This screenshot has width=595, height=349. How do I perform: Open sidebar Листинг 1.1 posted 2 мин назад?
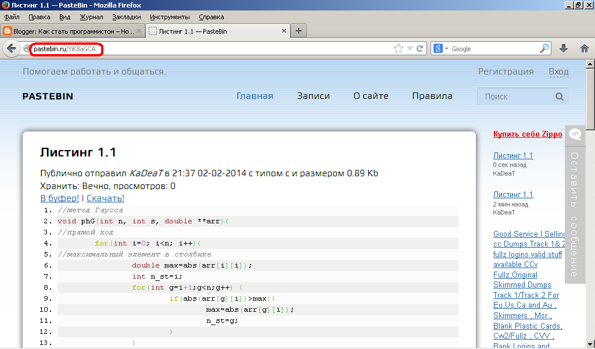click(513, 194)
